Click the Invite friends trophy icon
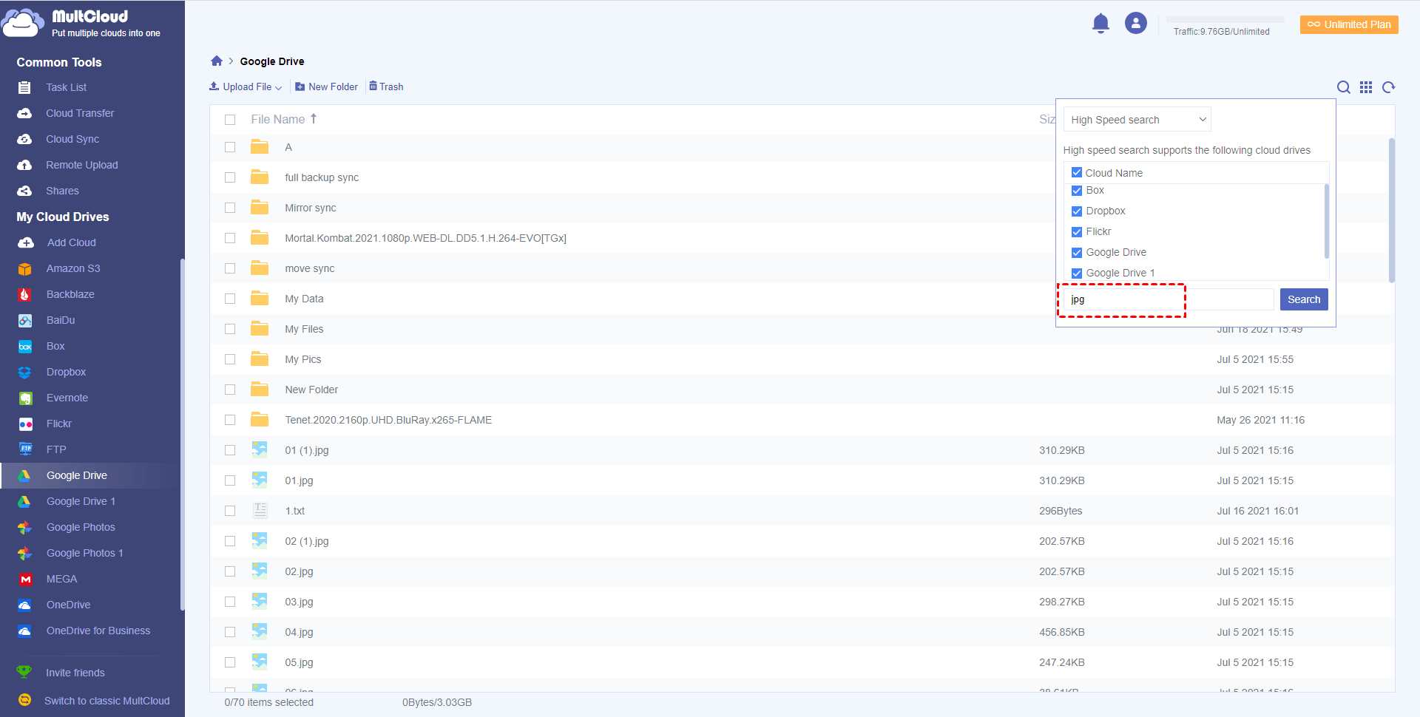Viewport: 1420px width, 717px height. click(24, 672)
